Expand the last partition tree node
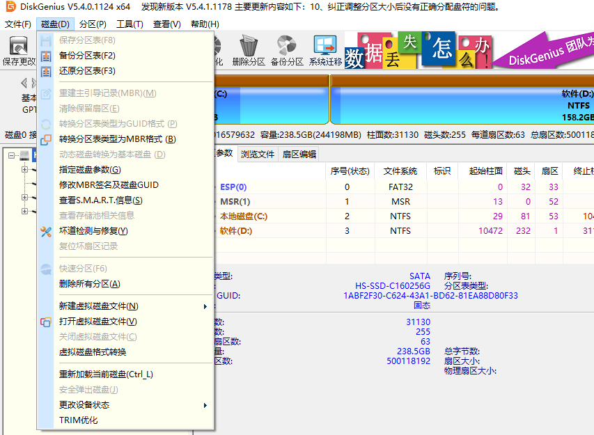 click(x=24, y=211)
